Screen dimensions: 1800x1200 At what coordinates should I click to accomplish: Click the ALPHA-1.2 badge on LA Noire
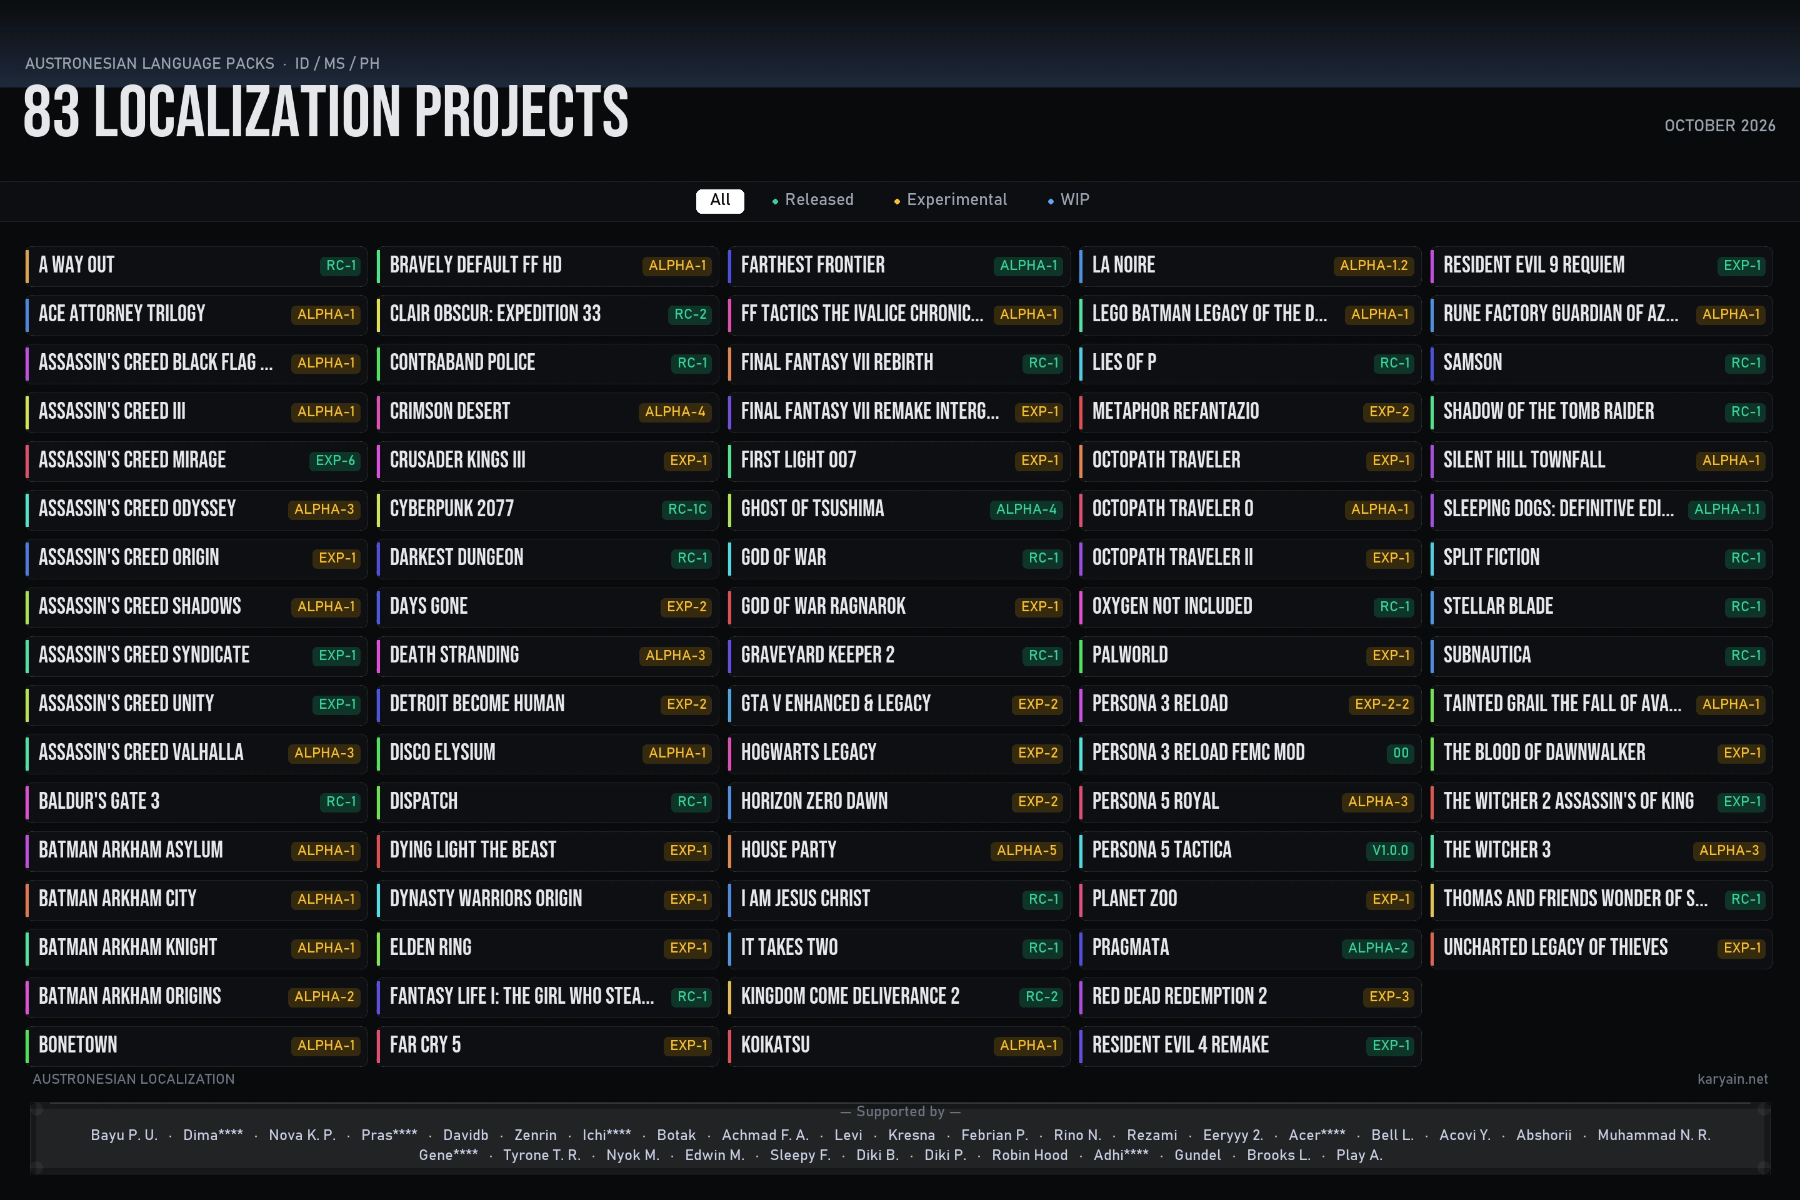1374,266
